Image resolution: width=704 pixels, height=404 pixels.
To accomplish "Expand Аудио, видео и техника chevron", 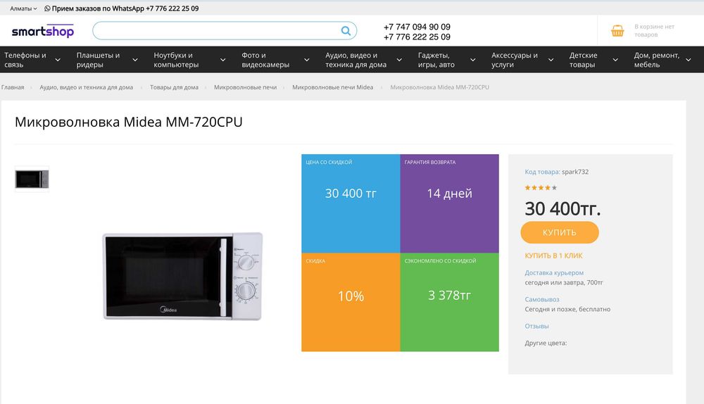I will [399, 60].
